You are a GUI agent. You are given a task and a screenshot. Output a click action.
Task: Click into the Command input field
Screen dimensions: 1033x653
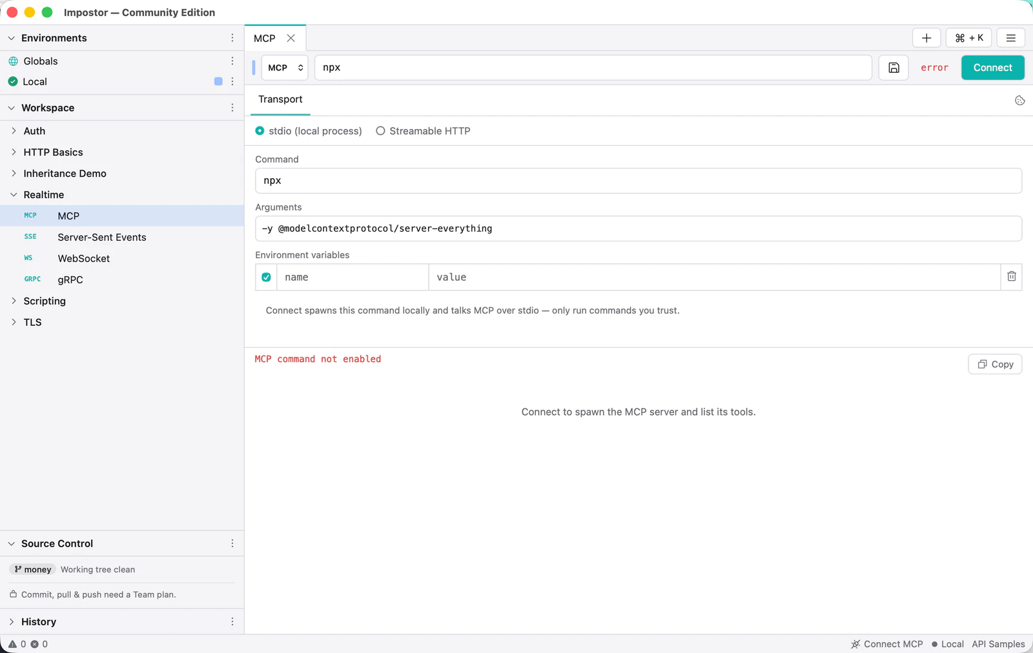pos(639,181)
